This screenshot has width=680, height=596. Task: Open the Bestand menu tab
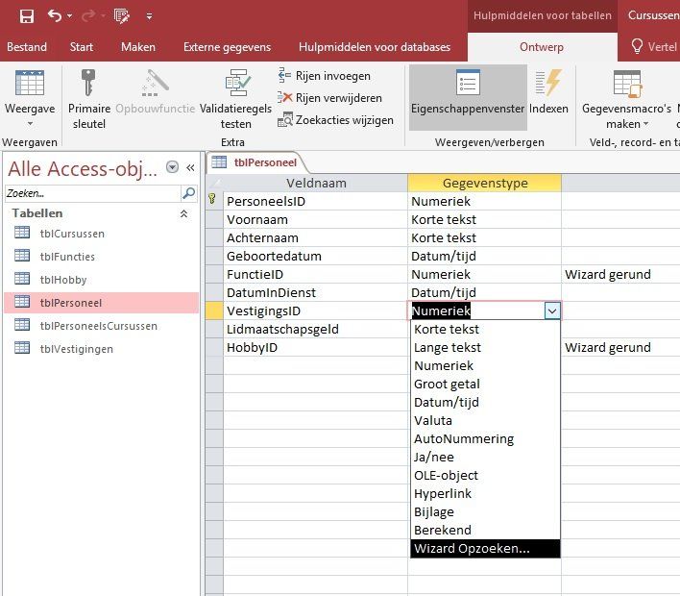[x=27, y=47]
